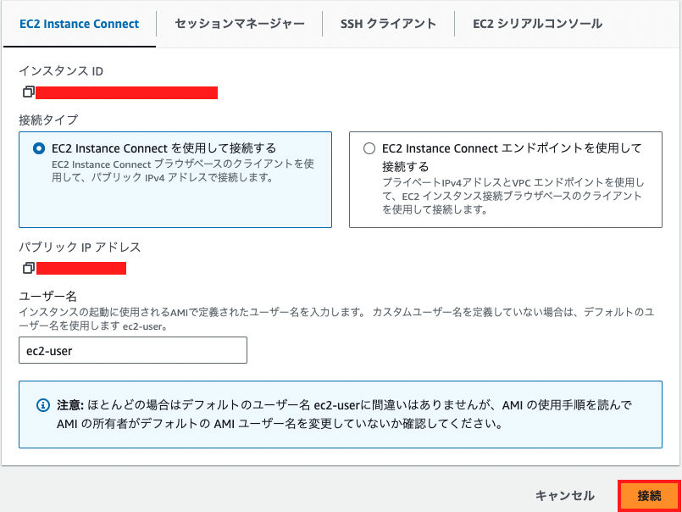The height and width of the screenshot is (512, 682).
Task: Copy the public IP address using the copy icon
Action: [28, 267]
